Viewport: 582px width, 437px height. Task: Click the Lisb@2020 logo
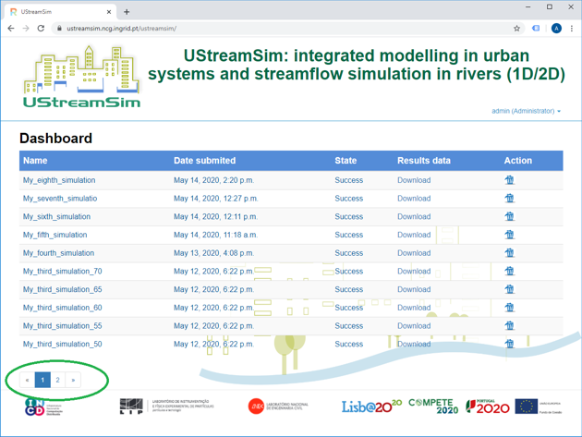tap(371, 407)
